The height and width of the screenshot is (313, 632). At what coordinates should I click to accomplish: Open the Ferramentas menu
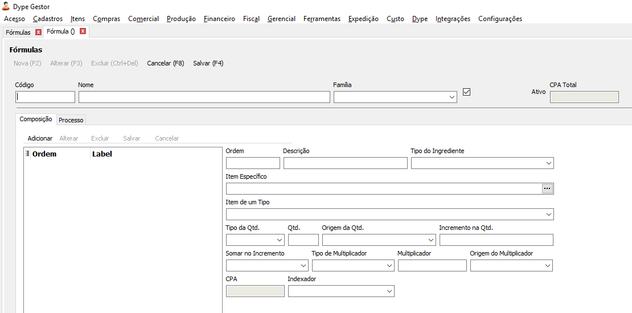322,19
